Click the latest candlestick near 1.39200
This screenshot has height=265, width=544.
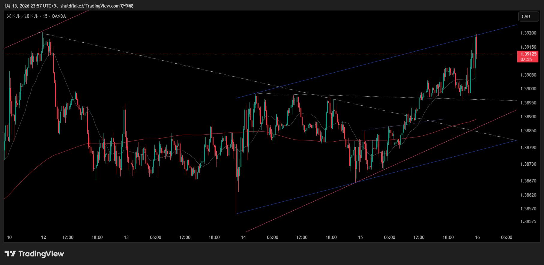[x=476, y=45]
